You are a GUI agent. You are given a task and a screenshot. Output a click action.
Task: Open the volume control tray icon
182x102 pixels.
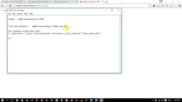tap(162, 100)
